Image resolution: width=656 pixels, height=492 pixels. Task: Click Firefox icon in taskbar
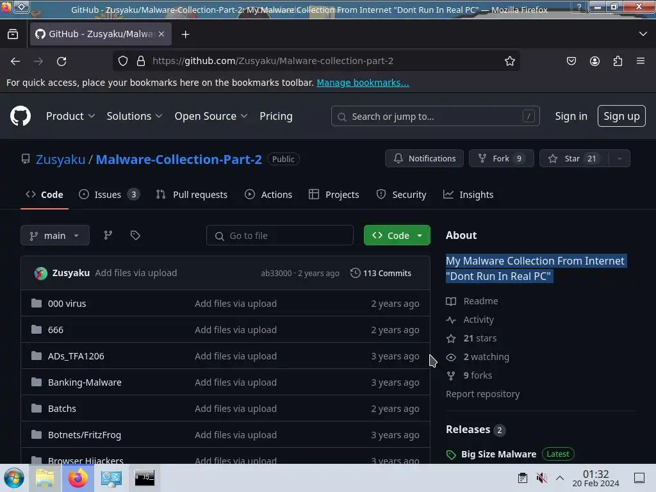tap(78, 478)
